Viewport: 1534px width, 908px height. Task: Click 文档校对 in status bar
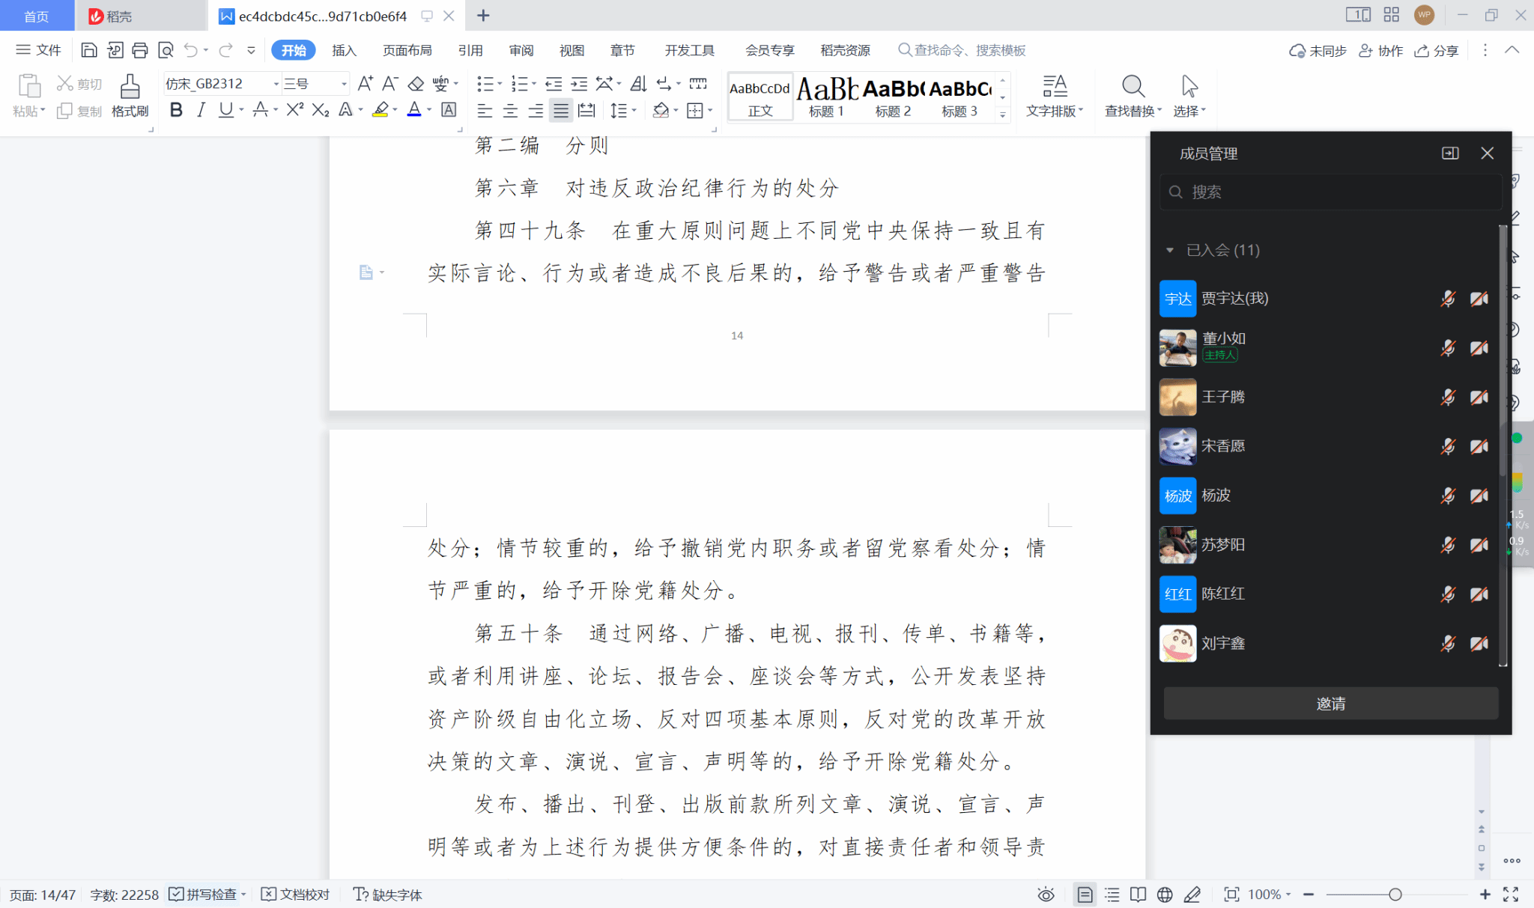295,895
